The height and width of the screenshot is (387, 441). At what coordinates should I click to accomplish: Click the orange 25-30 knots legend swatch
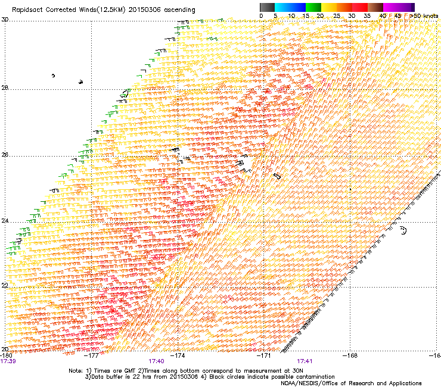click(344, 7)
